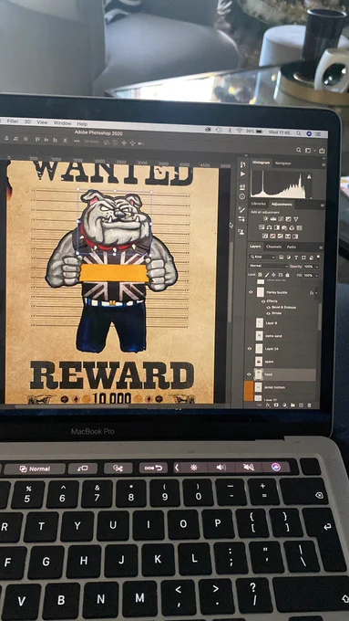Add a Curves adjustment
Viewport: 349px width, 621px height.
(x=281, y=219)
